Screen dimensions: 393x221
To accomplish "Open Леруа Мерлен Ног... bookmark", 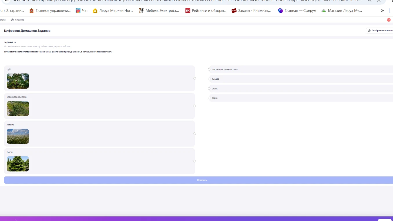I will pos(113,11).
